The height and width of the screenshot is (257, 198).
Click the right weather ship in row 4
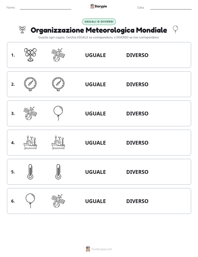point(58,142)
